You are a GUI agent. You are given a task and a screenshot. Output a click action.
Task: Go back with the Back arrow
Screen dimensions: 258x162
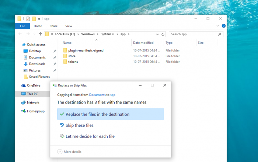20,34
